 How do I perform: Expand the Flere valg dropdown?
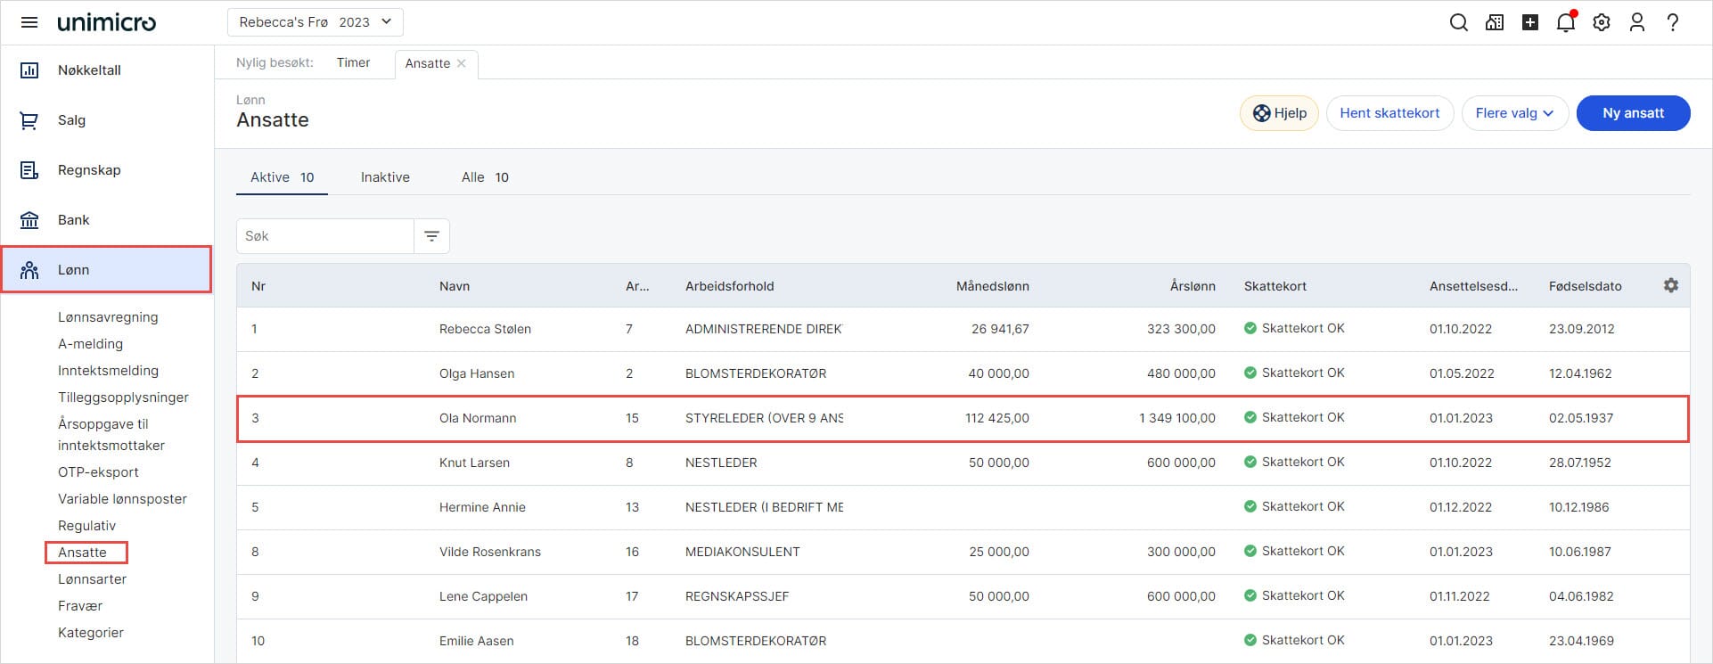[x=1514, y=113]
